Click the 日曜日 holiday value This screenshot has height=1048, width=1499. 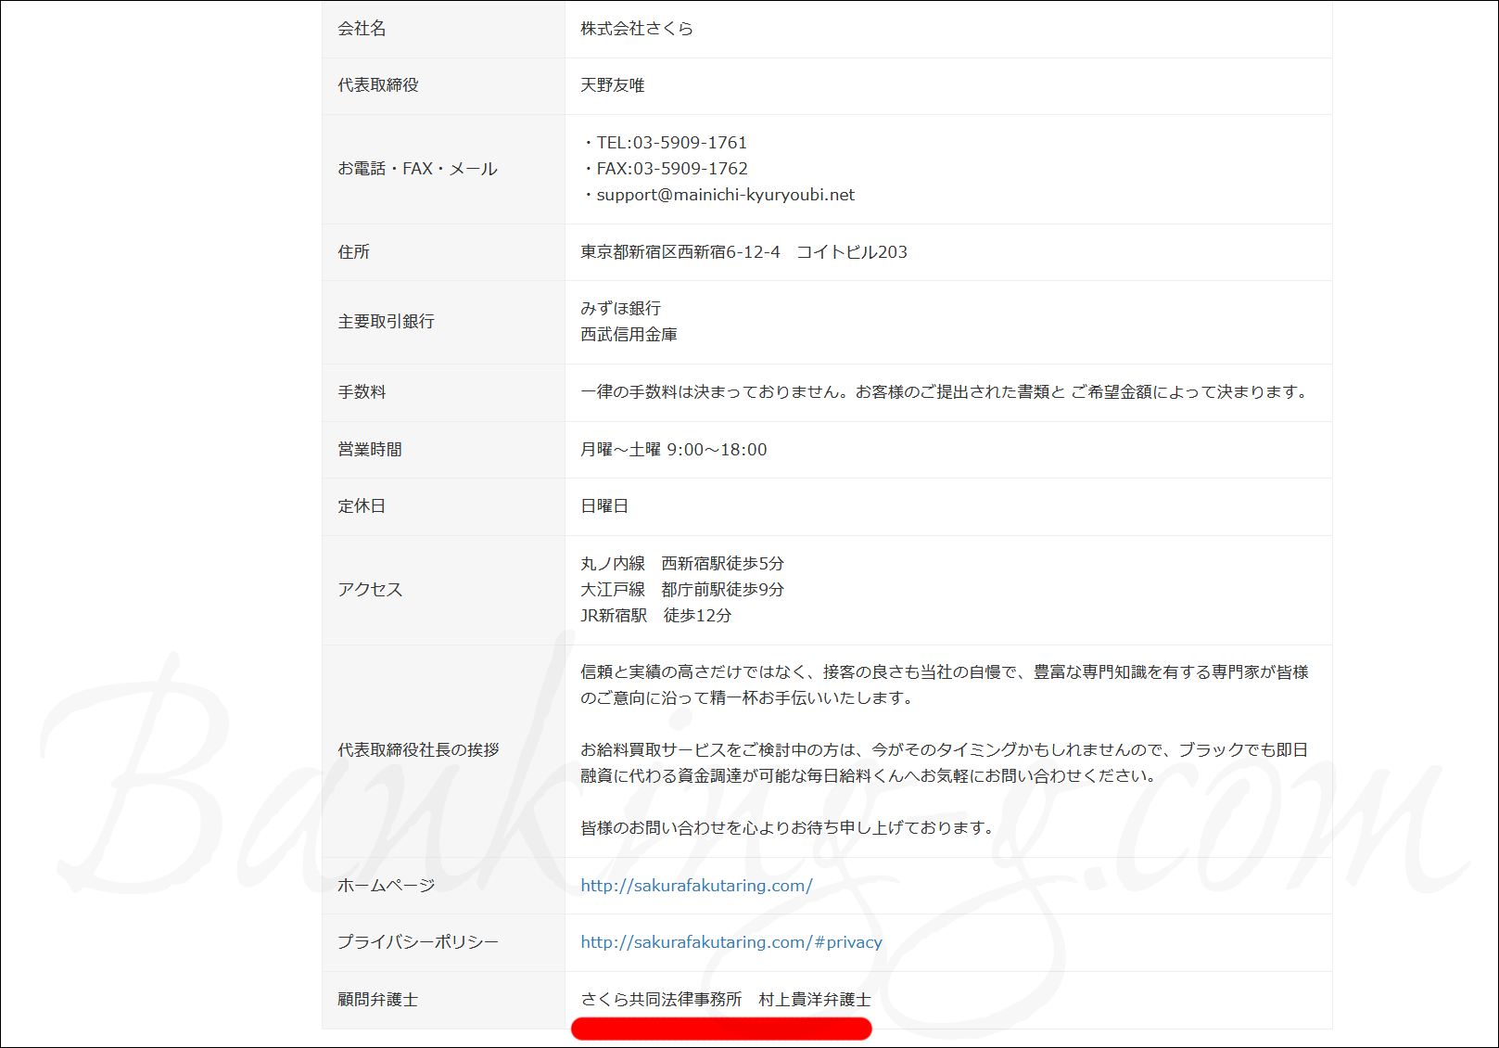tap(604, 506)
